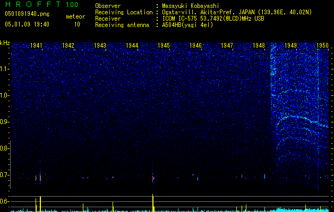Click the 1.0 kHz axis label
The image size is (334, 212).
click(5, 95)
